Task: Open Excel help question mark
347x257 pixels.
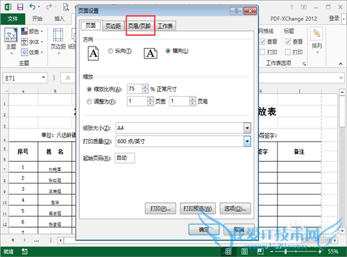Action: 291,7
